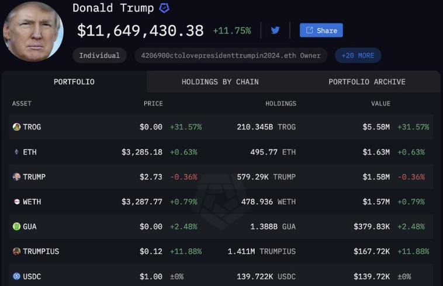Screen dimensions: 443x286
Task: Select the TRUMPIUS asset row name
Action: click(x=41, y=252)
